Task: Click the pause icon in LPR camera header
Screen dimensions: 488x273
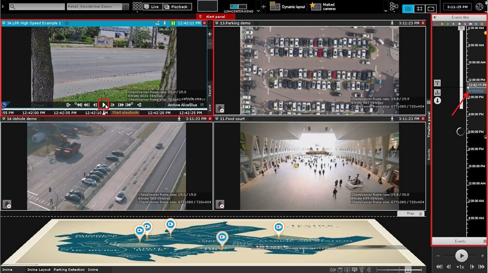Action: click(x=173, y=23)
